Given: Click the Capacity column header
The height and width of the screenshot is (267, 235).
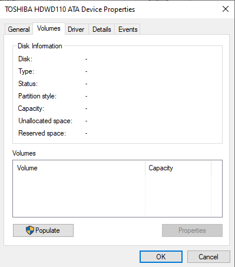Looking at the screenshot, I should 178,168.
